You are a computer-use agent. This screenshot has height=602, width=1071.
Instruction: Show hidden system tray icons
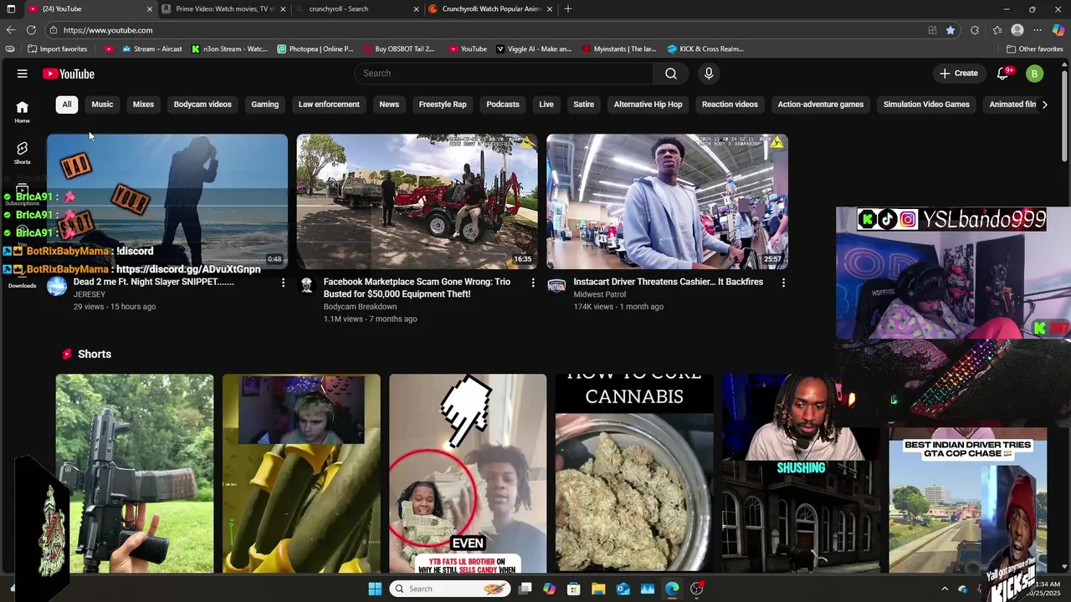pyautogui.click(x=945, y=589)
